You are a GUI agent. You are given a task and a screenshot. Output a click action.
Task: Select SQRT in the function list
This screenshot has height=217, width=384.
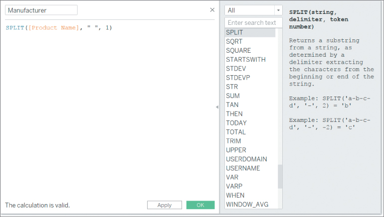coord(250,41)
